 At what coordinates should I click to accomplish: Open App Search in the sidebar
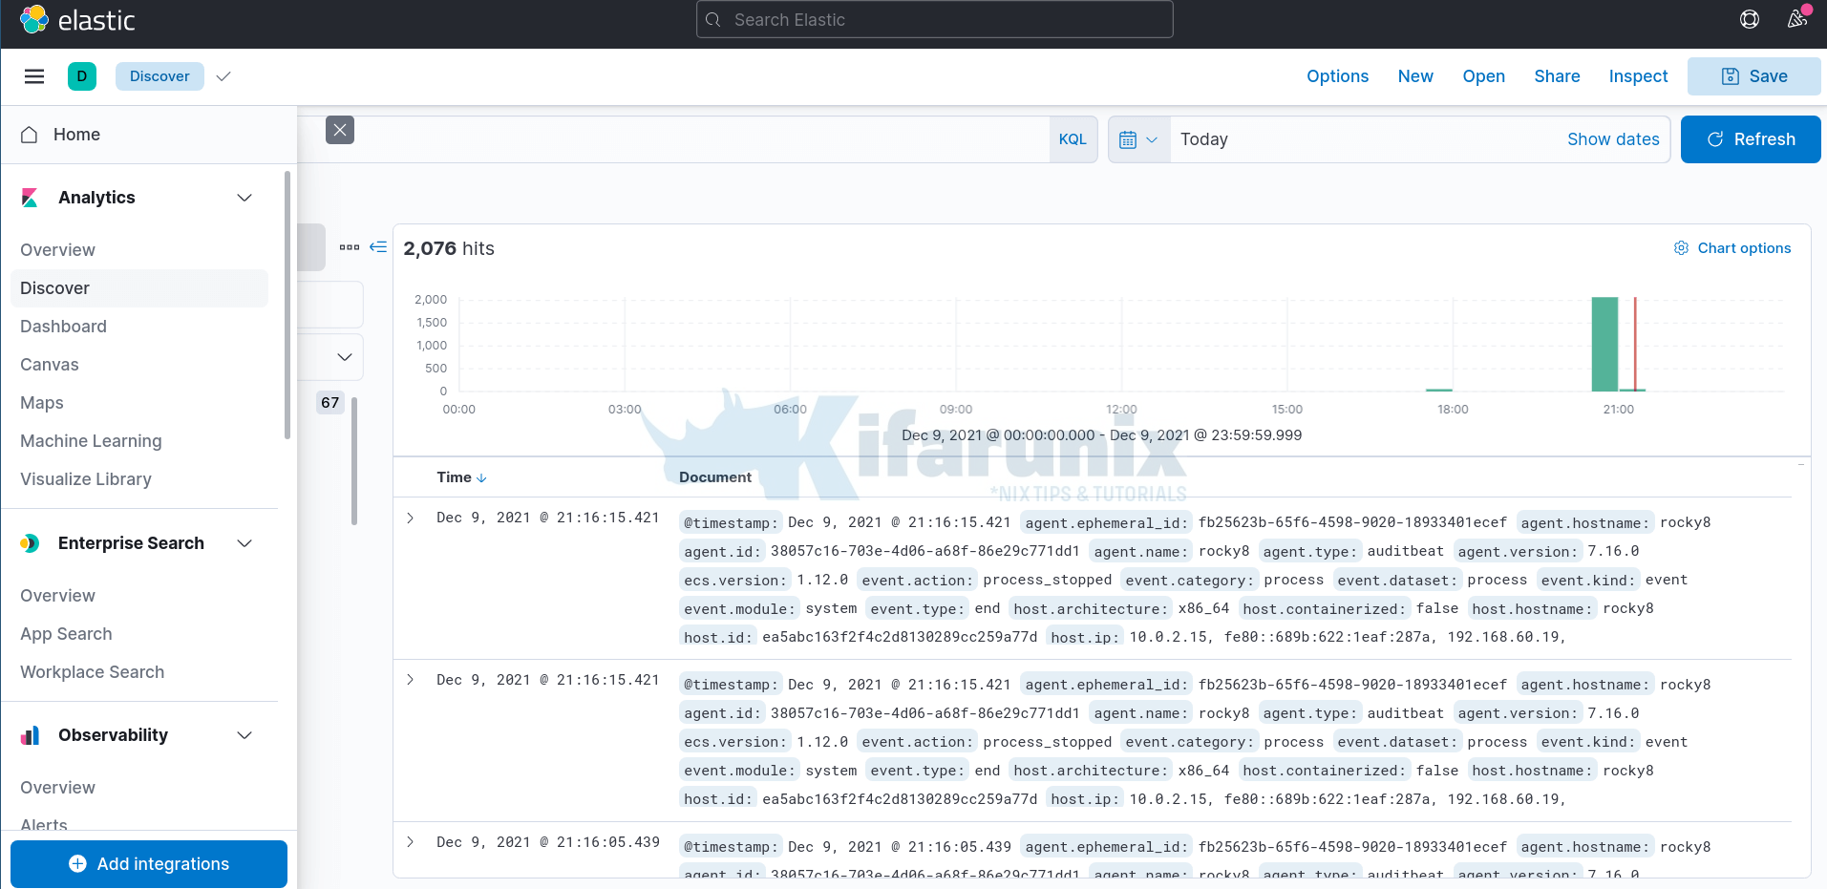pyautogui.click(x=66, y=634)
